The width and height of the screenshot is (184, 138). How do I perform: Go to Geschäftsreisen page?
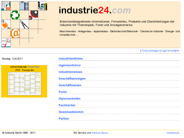[70, 85]
